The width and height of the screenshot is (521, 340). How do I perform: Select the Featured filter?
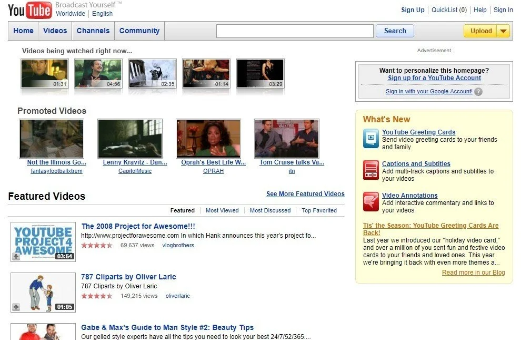[183, 210]
